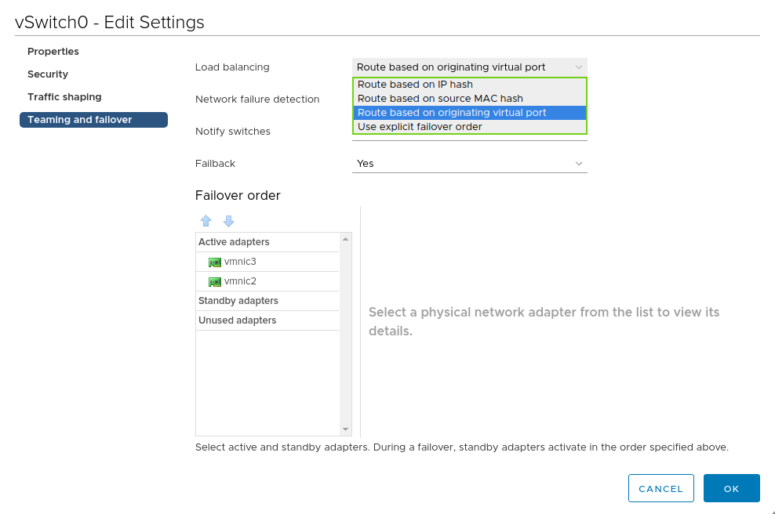Go to the Properties section
The width and height of the screenshot is (775, 514).
coord(53,52)
